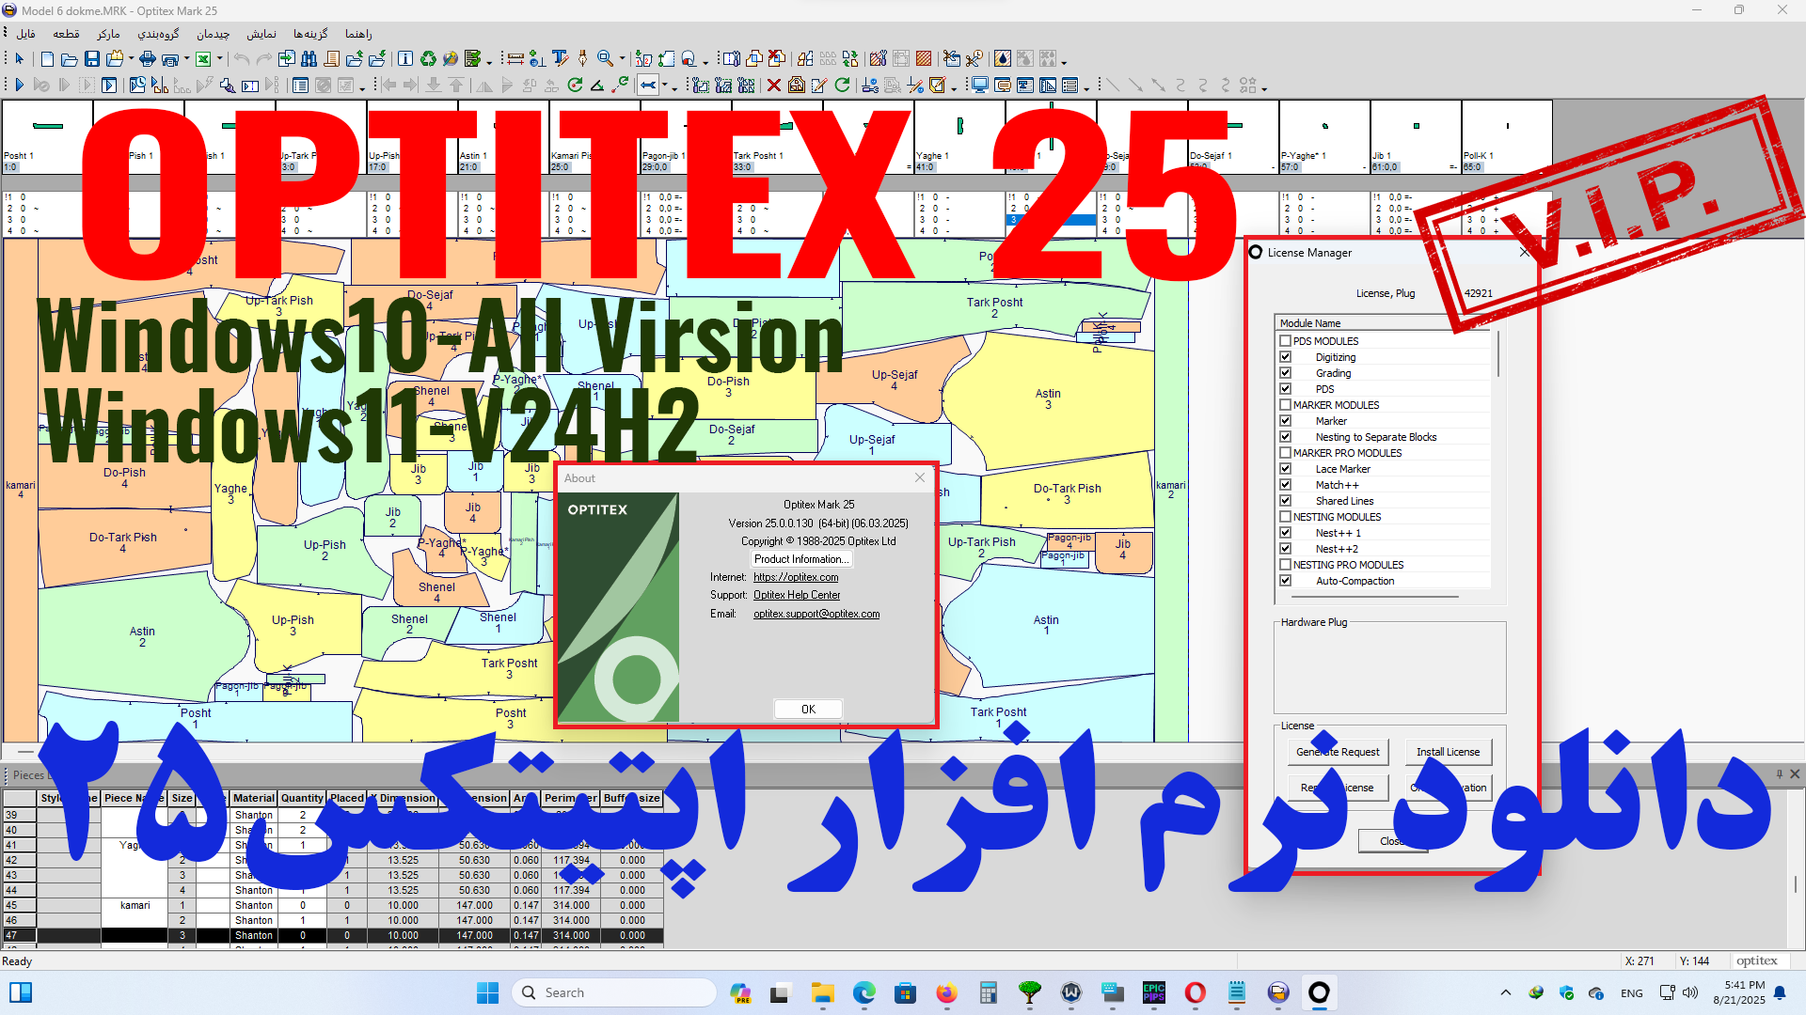
Task: Open the paste dropdown arrow
Action: click(131, 58)
